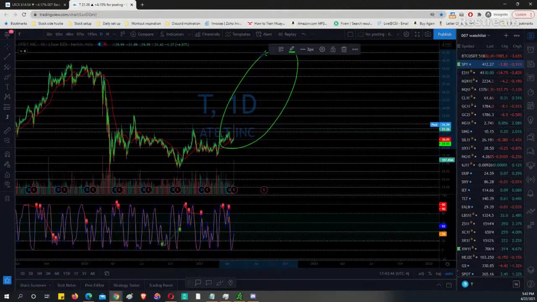This screenshot has width=537, height=302.
Task: Undo the last chart action
Action: pos(304,34)
